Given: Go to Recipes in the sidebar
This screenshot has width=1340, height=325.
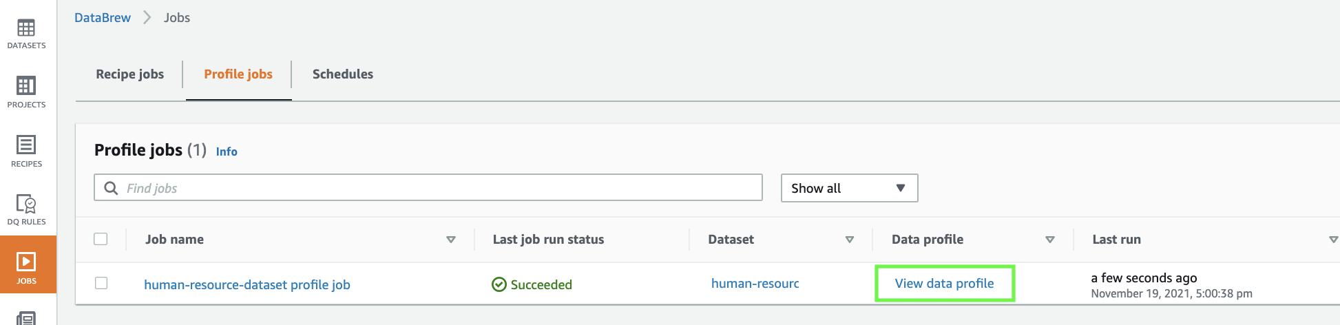Looking at the screenshot, I should tap(26, 151).
